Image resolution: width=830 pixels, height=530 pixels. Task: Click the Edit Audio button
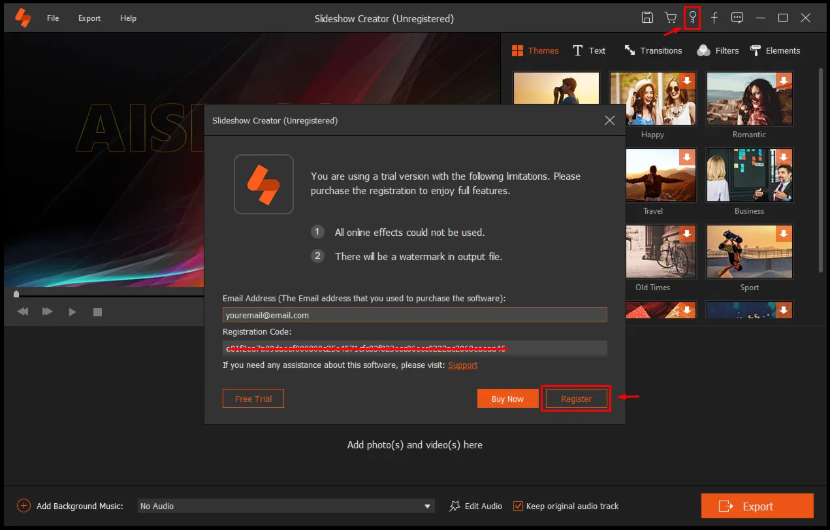(x=476, y=506)
